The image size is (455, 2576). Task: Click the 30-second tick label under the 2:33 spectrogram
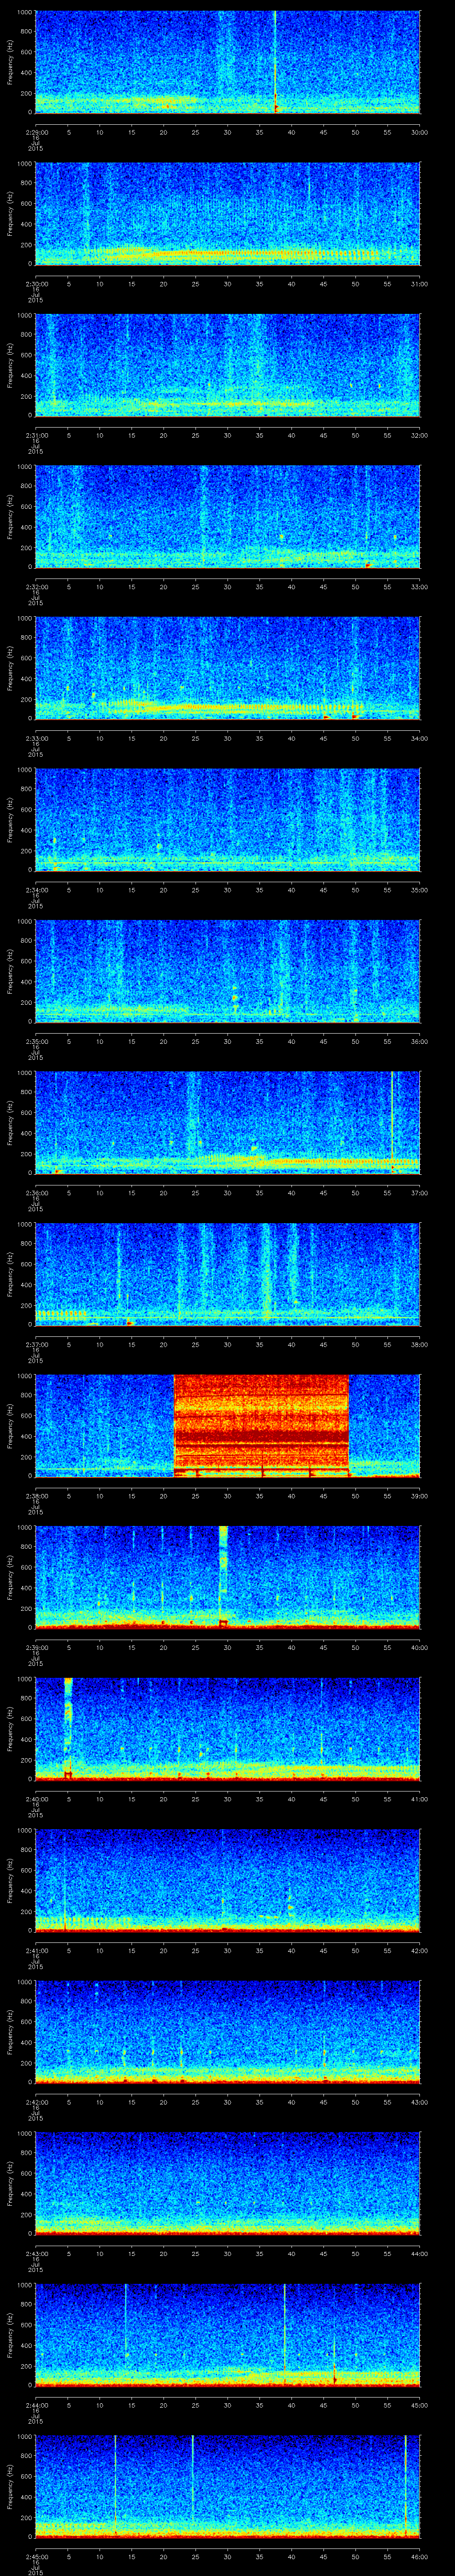pyautogui.click(x=228, y=738)
